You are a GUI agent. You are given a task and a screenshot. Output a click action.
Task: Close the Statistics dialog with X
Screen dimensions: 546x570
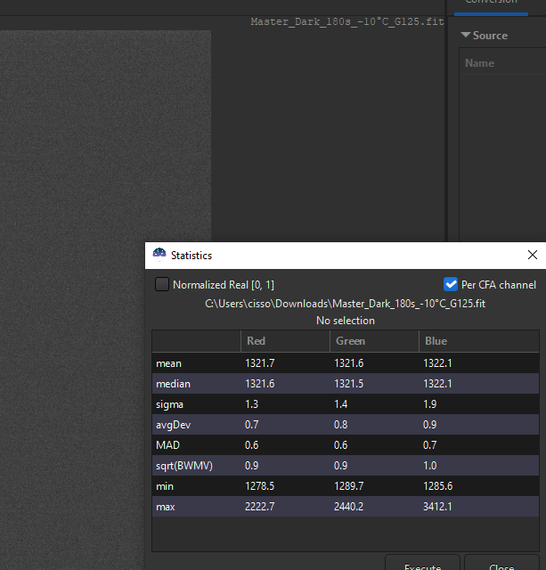tap(533, 255)
